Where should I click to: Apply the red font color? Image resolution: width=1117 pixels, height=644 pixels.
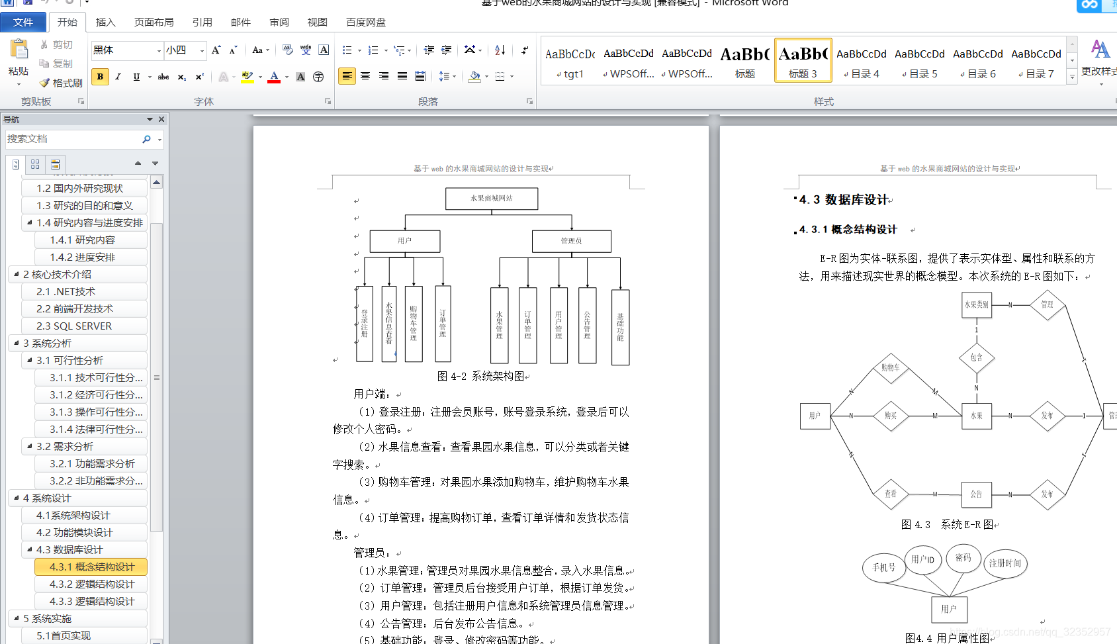(275, 77)
